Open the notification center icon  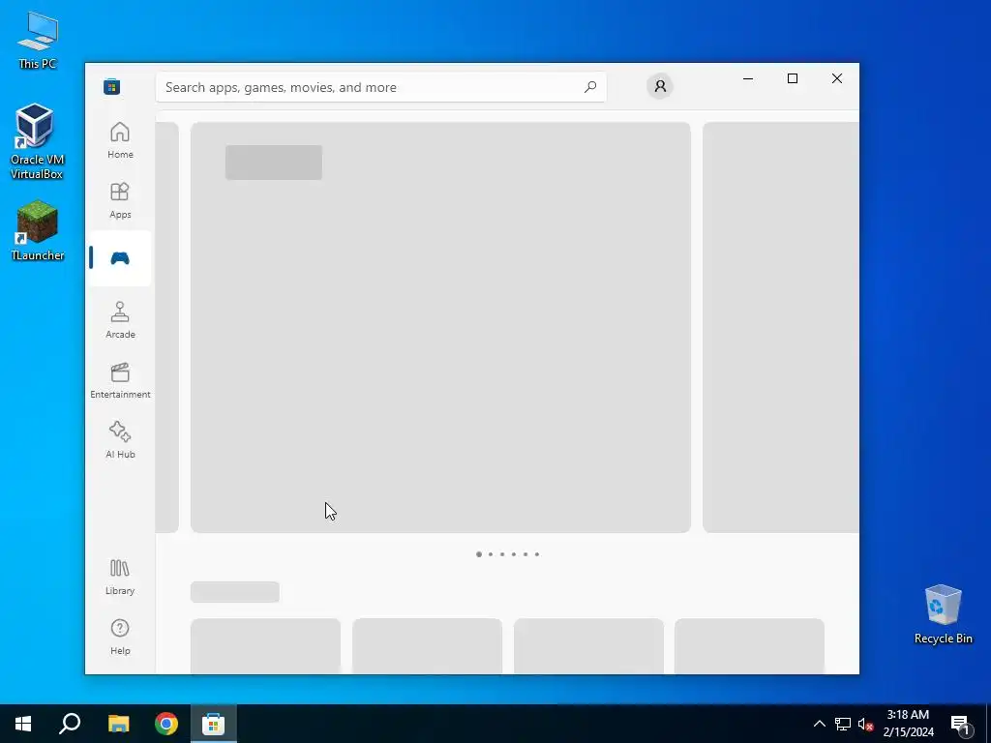pyautogui.click(x=960, y=724)
